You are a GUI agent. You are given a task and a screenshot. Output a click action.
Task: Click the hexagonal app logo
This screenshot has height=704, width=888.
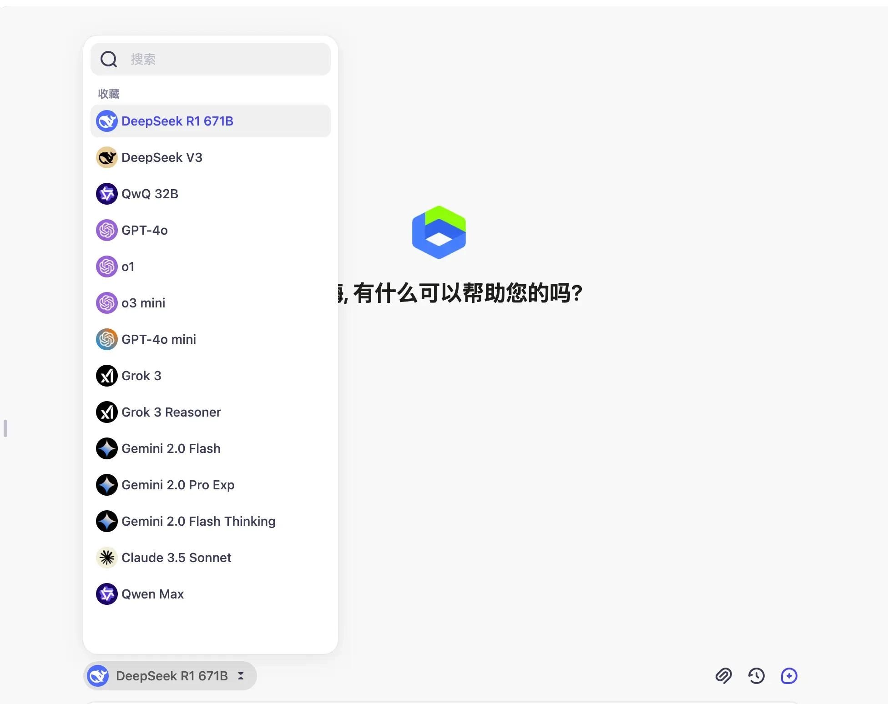(x=439, y=232)
